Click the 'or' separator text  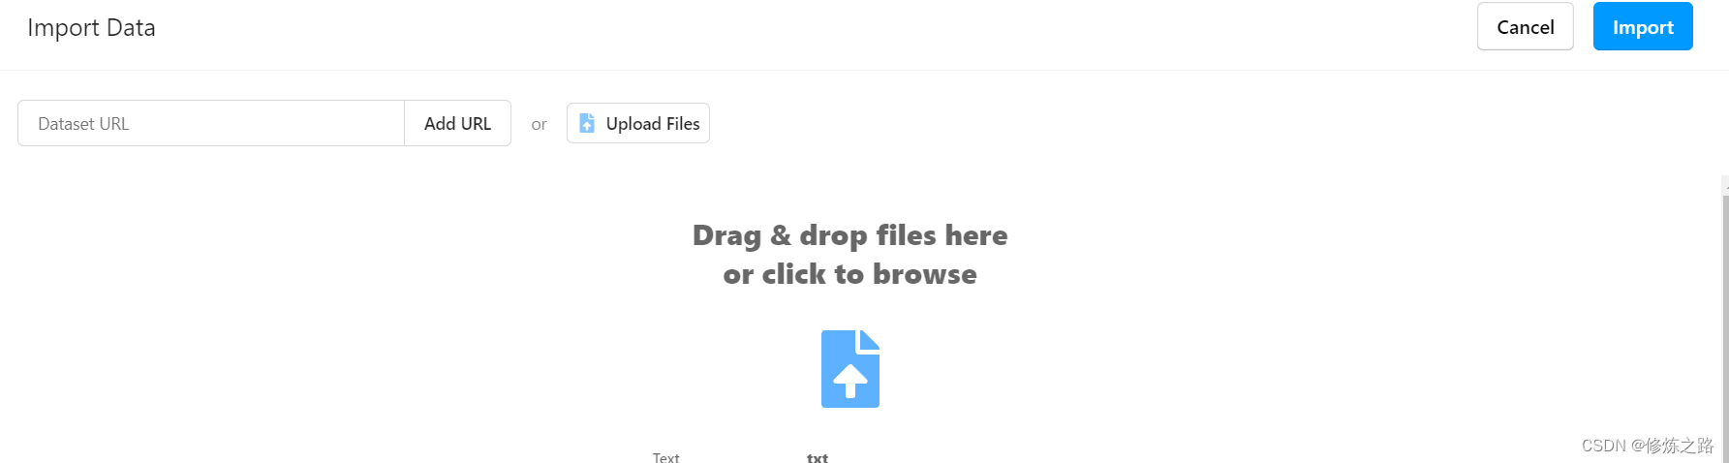click(539, 124)
